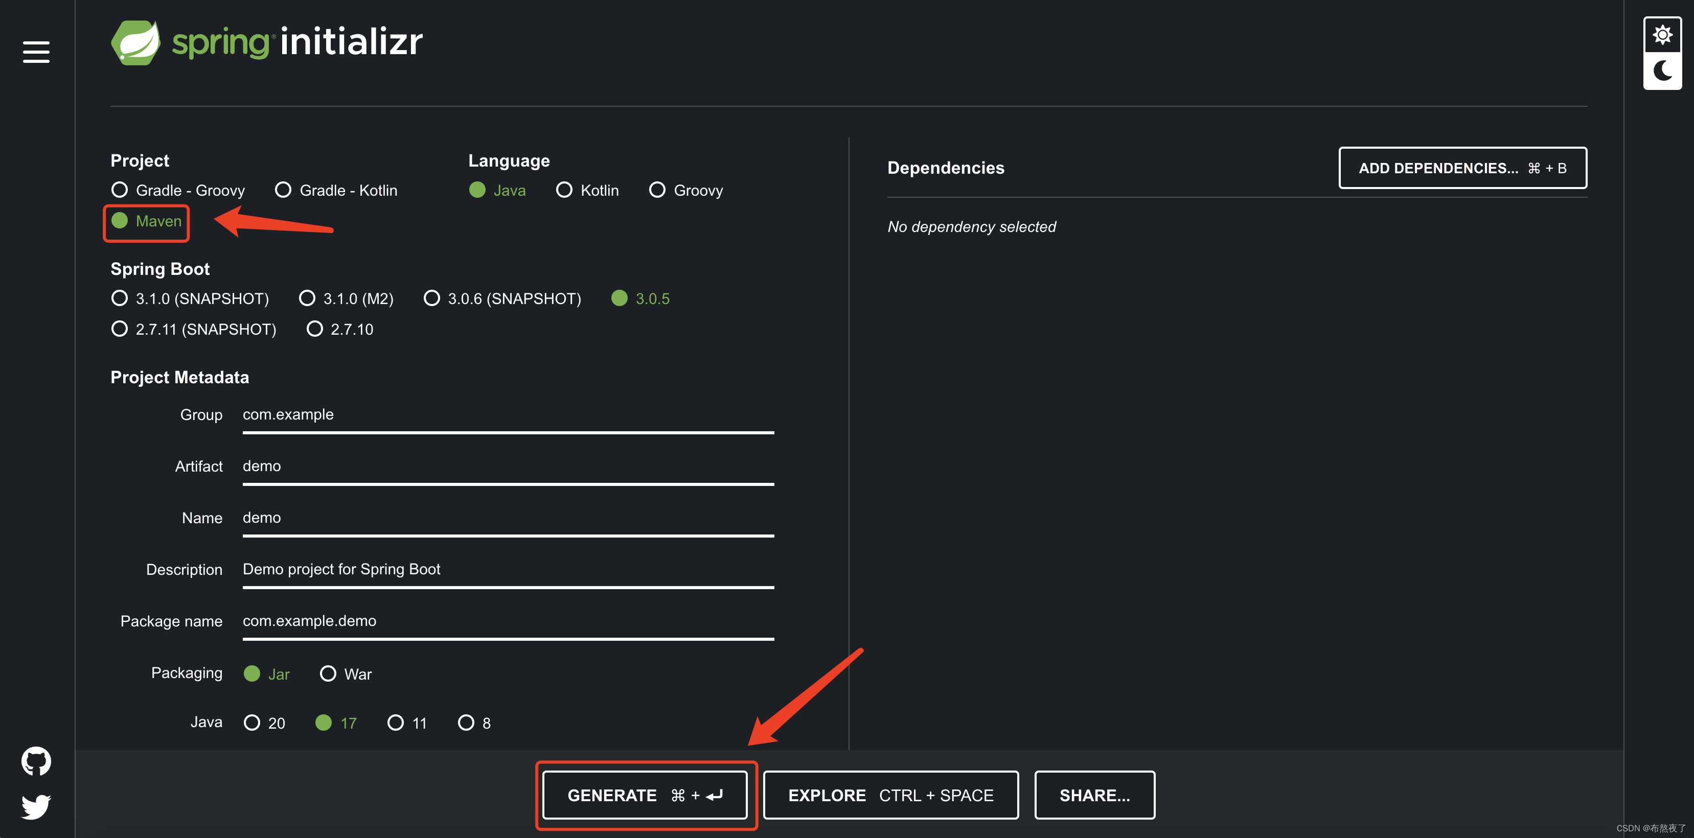Click the Spring Boot heading
The image size is (1694, 838).
coord(160,269)
